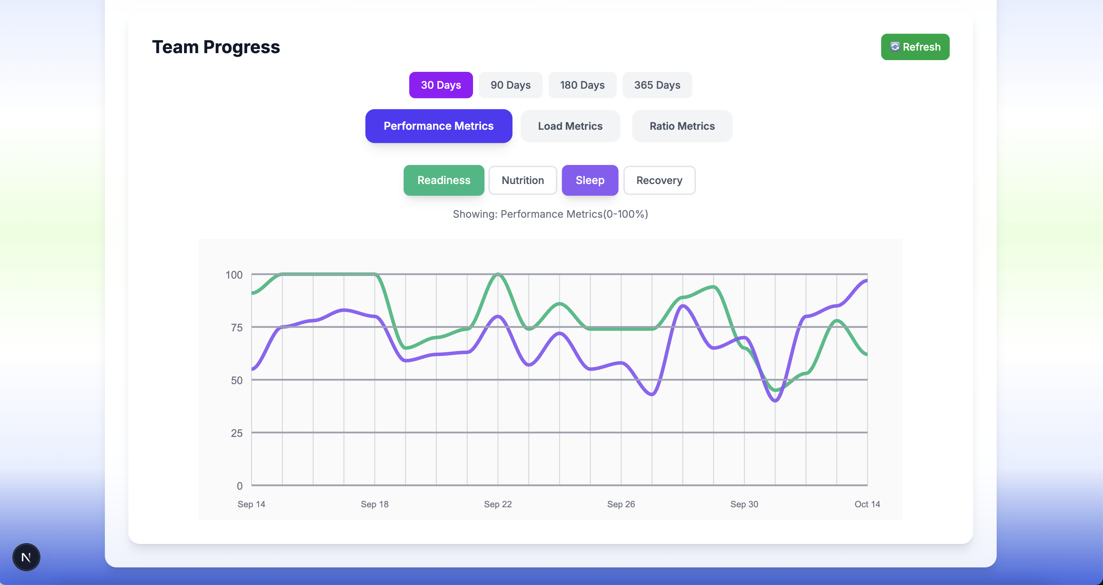Viewport: 1103px width, 585px height.
Task: Click the Sep 22 axis label
Action: coord(498,504)
